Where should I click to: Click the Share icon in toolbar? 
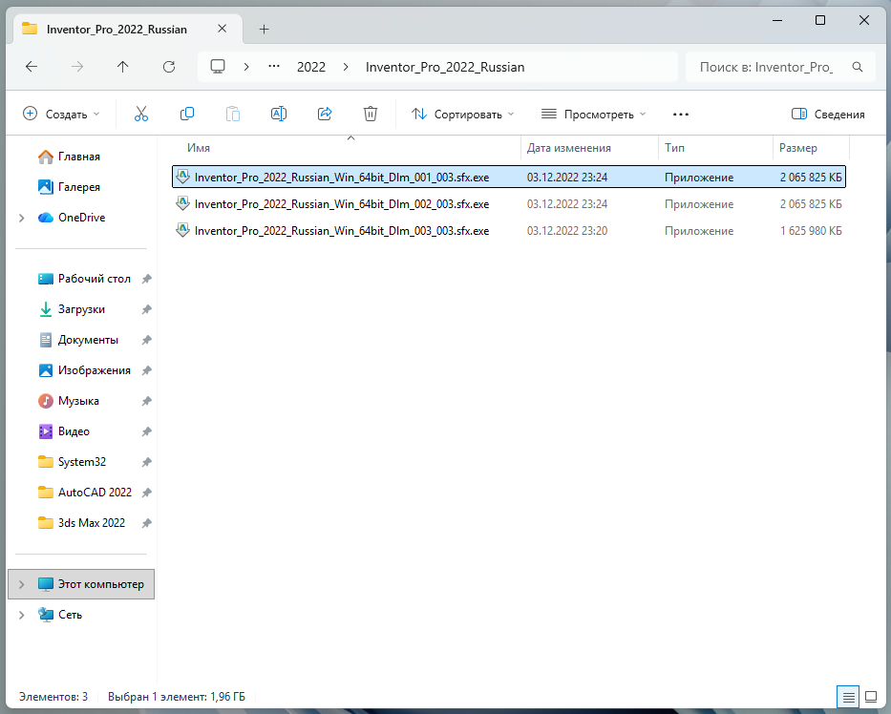click(x=325, y=115)
